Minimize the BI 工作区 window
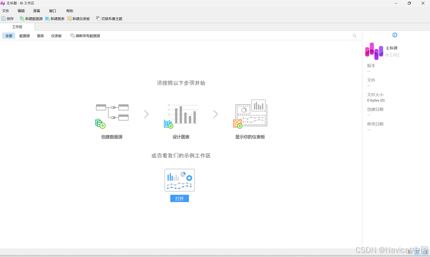This screenshot has width=430, height=257. click(396, 3)
